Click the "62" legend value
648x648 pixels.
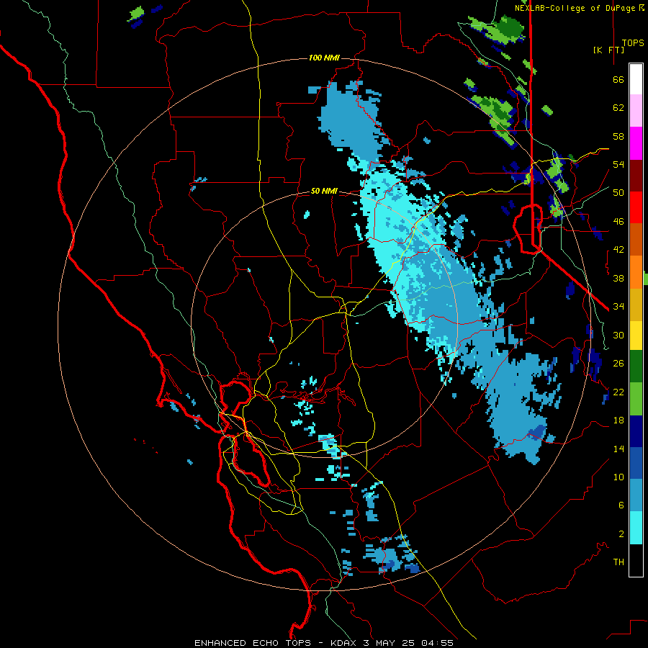point(618,108)
